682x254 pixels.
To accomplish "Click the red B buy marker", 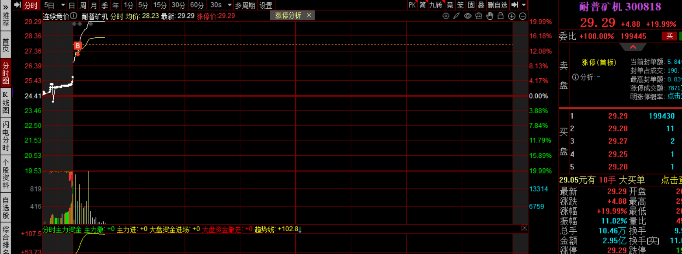I will coord(77,45).
